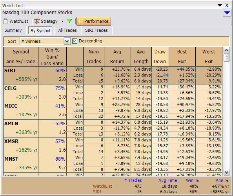Click the Strategy toolbar button
Screen dimensions: 233x196
click(x=46, y=21)
